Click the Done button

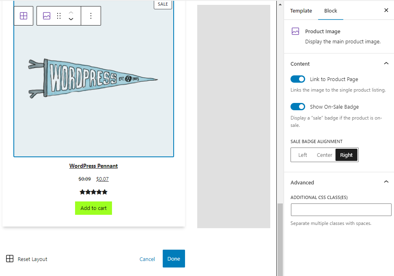[x=174, y=259]
